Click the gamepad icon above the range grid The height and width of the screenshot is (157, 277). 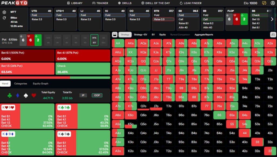pos(273,35)
